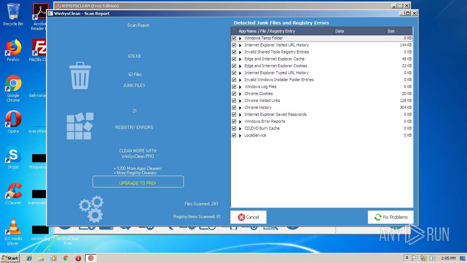467x263 pixels.
Task: Open Google Chrome desktop shortcut
Action: click(x=13, y=88)
